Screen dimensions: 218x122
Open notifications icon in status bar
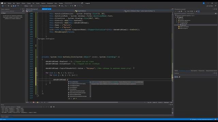coord(216,119)
